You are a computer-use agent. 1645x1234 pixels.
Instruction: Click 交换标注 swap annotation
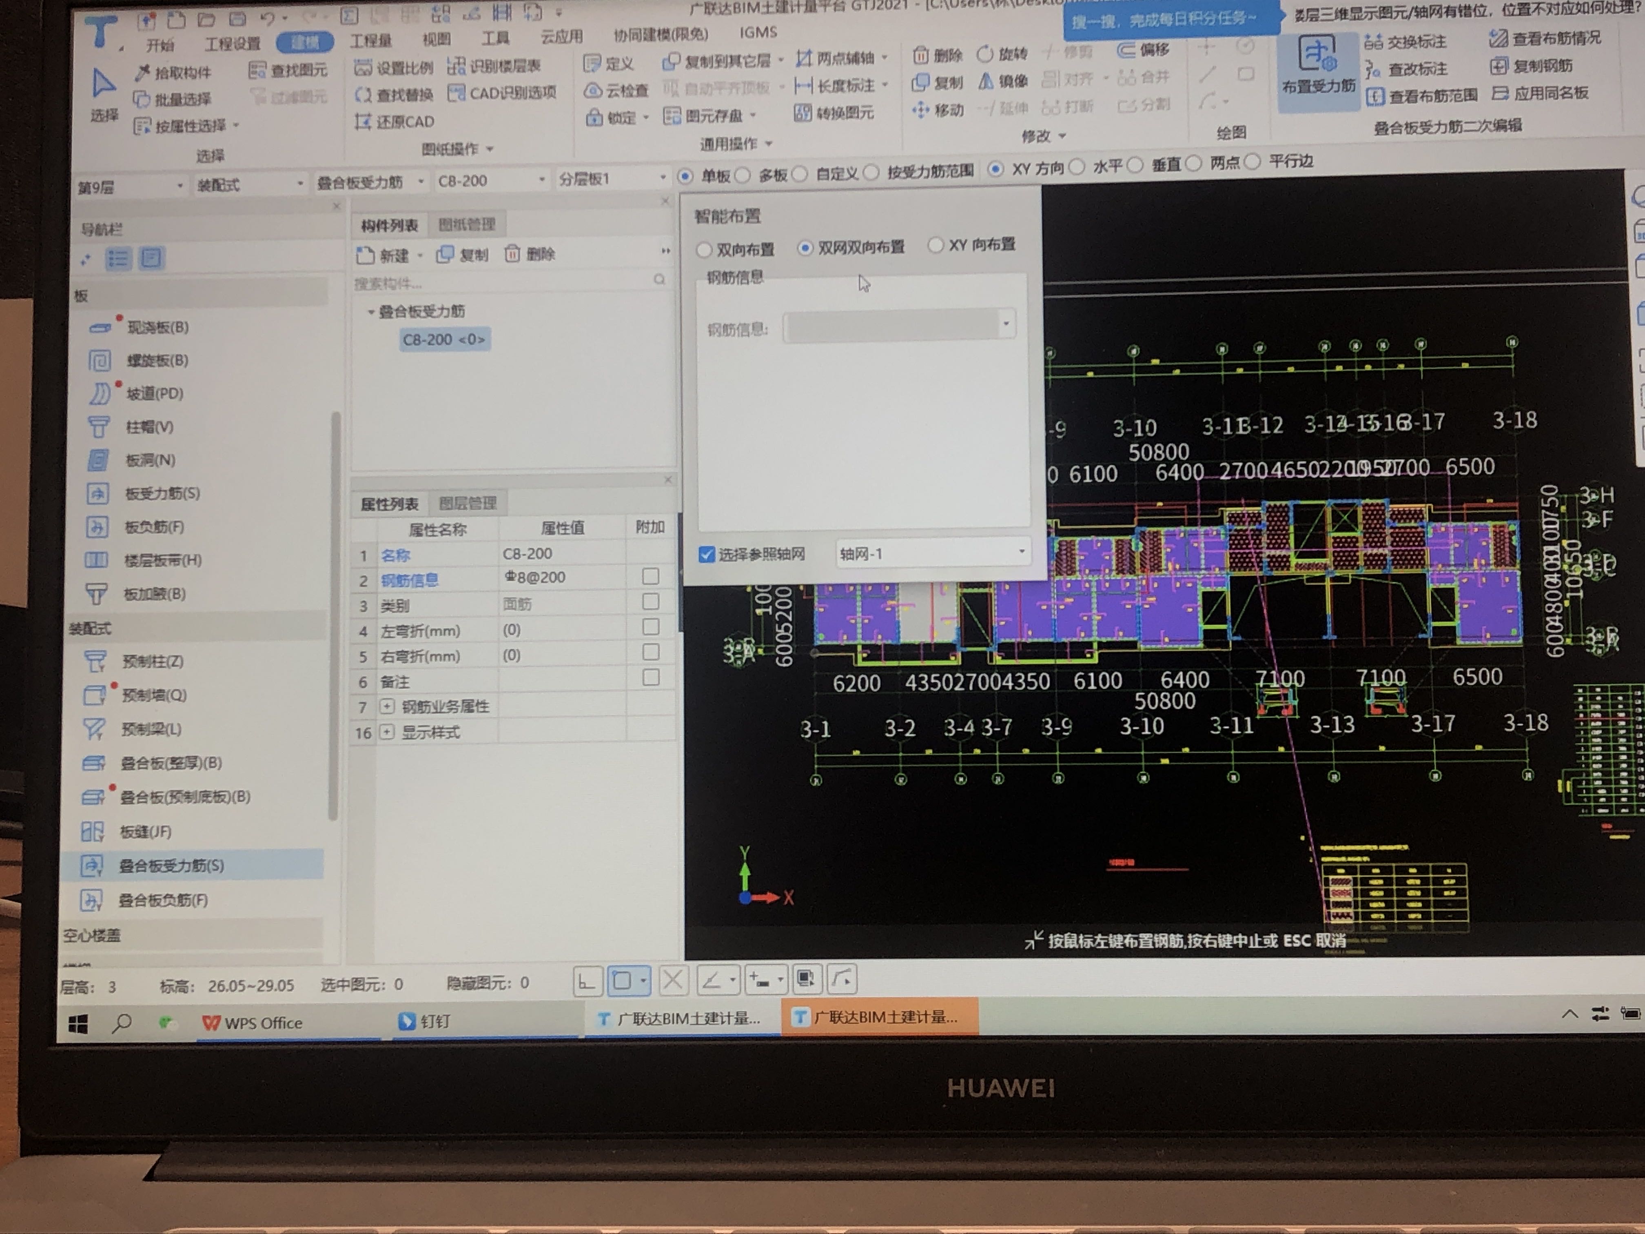pos(1406,42)
